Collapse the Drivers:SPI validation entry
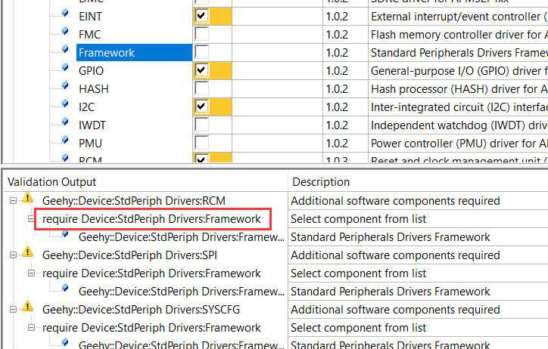Viewport: 548px width, 349px height. coord(13,255)
